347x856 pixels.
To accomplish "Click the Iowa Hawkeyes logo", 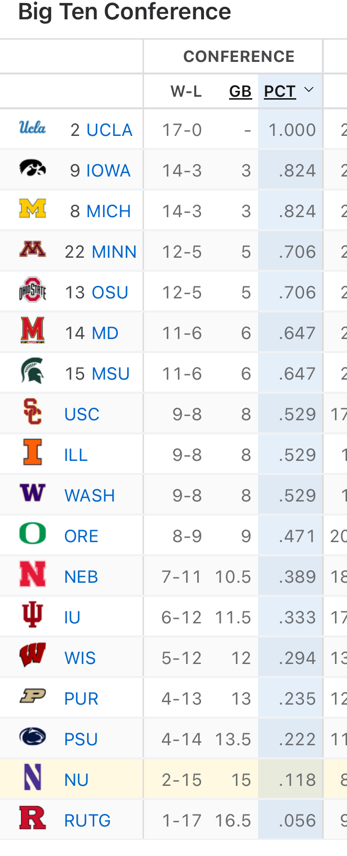I will coord(32,169).
